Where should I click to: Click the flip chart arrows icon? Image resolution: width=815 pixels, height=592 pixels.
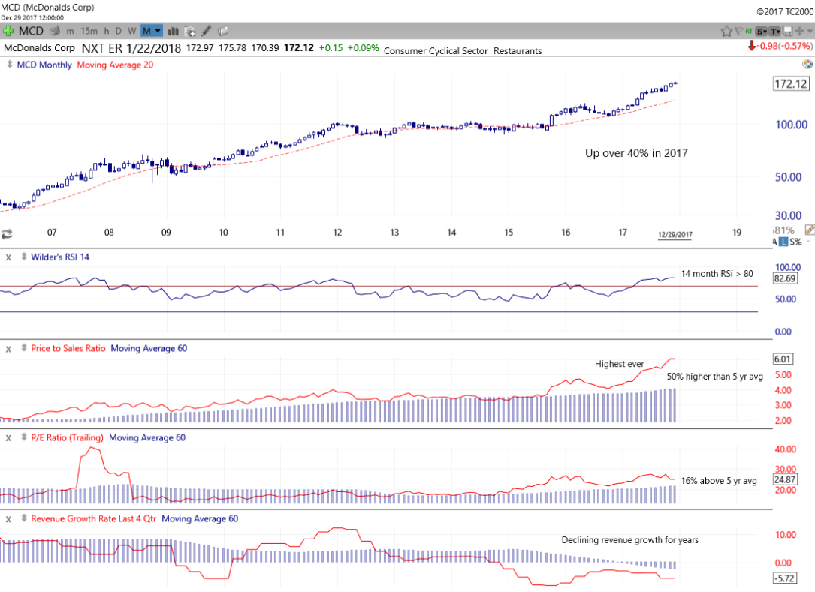click(8, 233)
